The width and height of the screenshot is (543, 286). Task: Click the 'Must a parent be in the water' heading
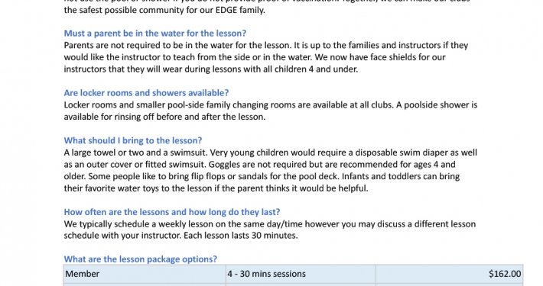tap(154, 33)
